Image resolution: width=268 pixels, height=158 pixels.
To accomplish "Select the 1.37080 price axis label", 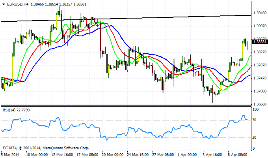I will pyautogui.click(x=260, y=91).
